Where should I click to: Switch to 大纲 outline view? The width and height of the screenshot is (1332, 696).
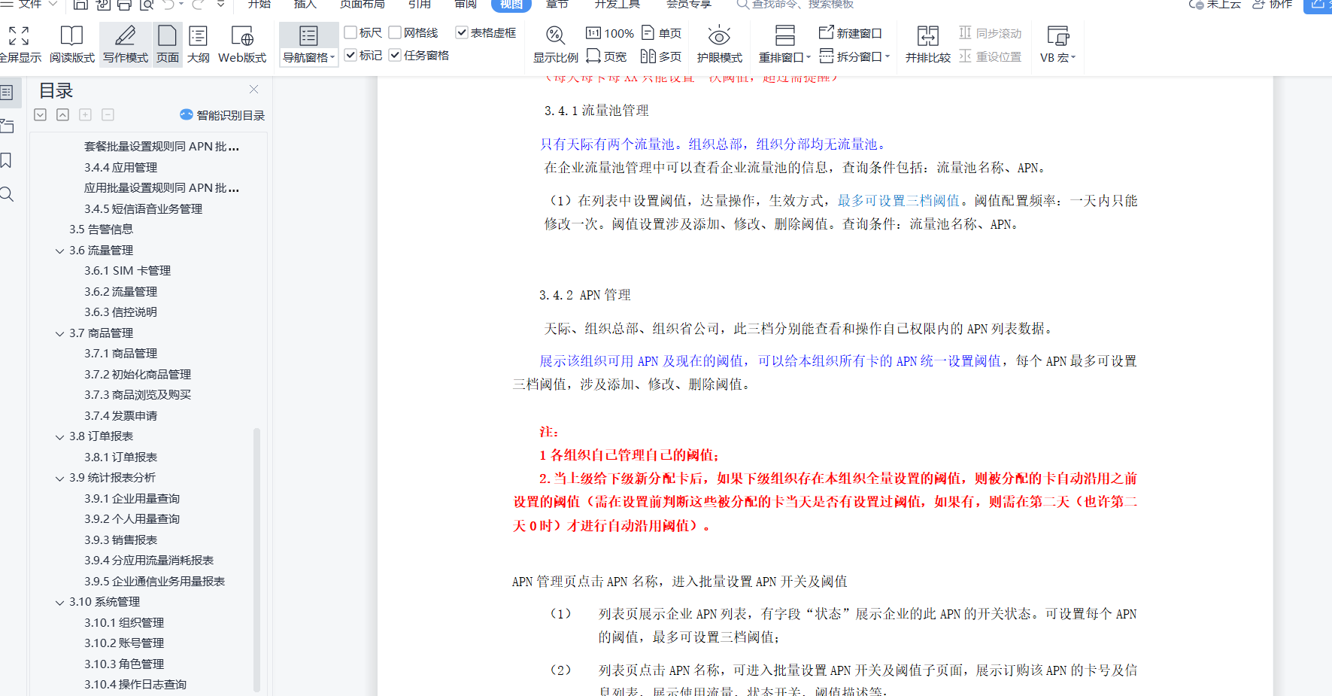point(199,44)
